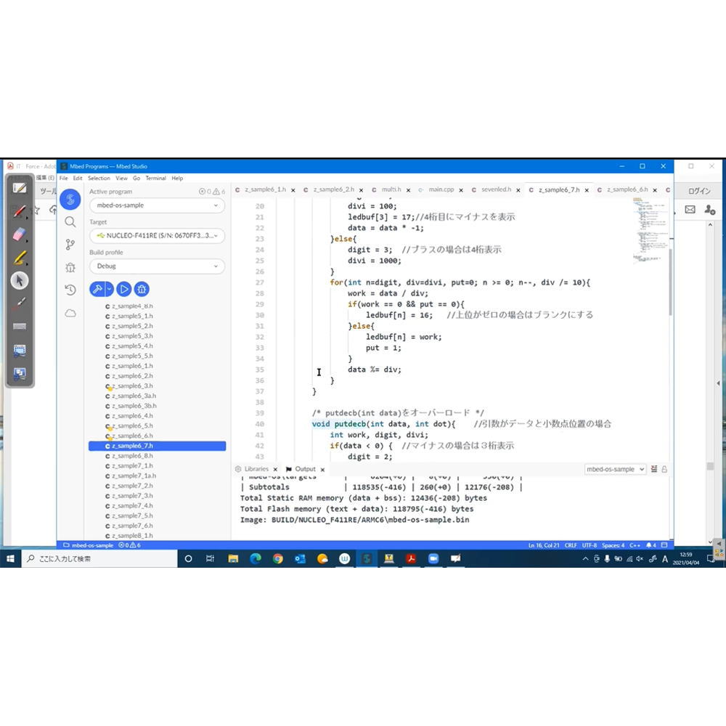Click Spaces: 4 indentation in status bar
The height and width of the screenshot is (726, 726).
(x=613, y=545)
